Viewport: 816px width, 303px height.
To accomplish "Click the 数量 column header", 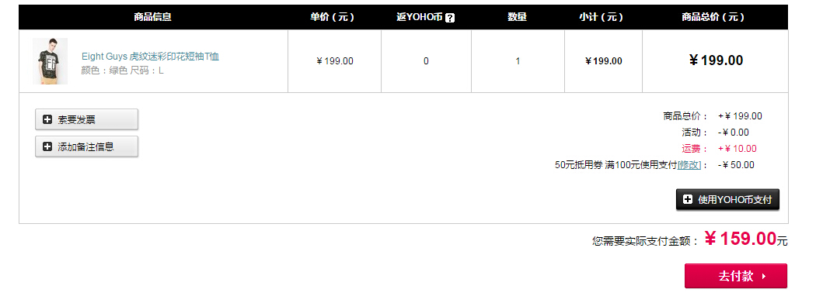I will click(518, 17).
